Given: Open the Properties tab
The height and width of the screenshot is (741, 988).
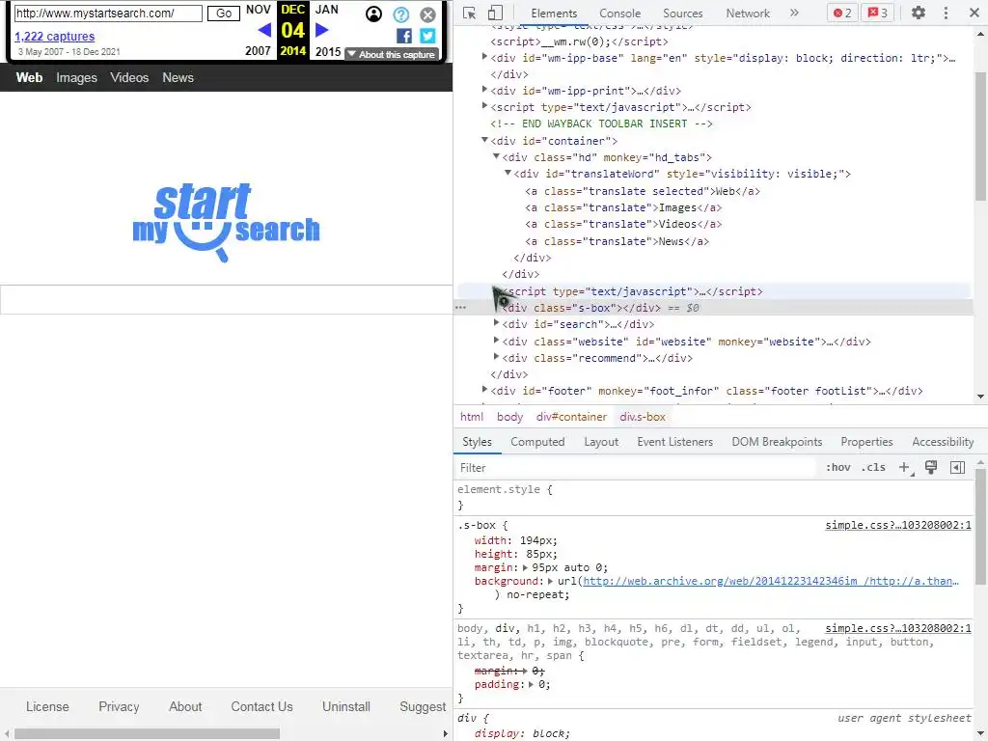Looking at the screenshot, I should (866, 442).
